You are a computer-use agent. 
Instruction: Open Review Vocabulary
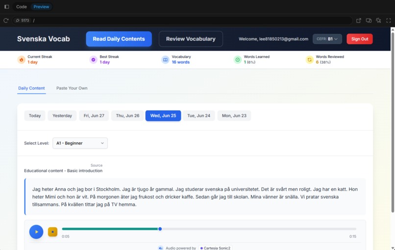pos(191,39)
